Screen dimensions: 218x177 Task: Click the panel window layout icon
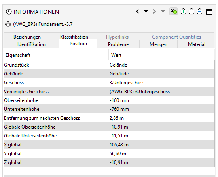[209, 12]
